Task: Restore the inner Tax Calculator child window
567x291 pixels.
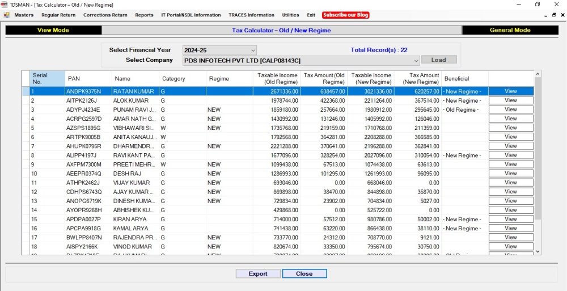Action: coord(554,15)
